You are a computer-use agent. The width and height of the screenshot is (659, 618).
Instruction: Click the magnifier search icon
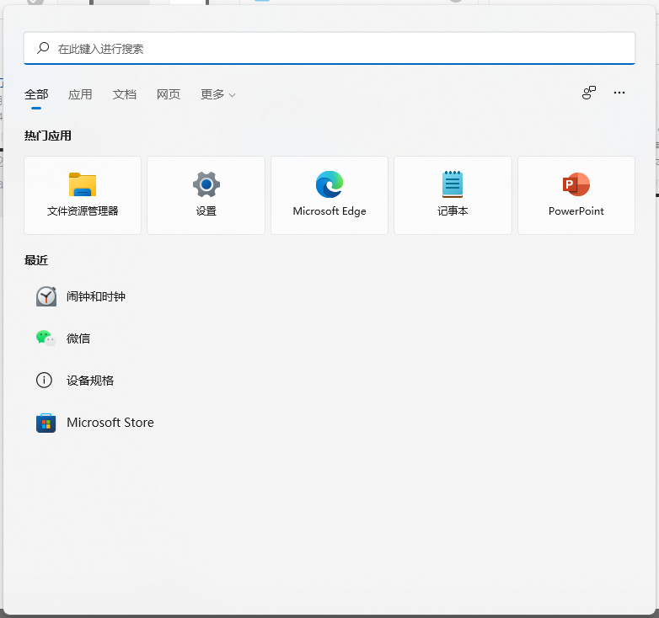pos(43,48)
